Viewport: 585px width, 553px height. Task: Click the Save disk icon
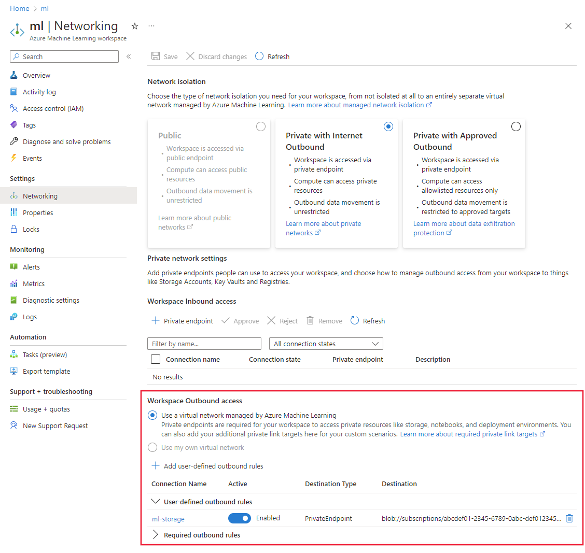coord(156,56)
